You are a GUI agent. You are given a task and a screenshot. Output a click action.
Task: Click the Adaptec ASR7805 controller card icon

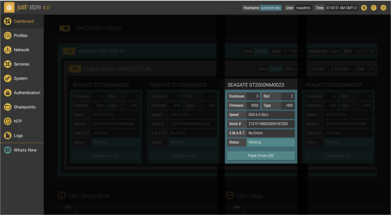point(69,52)
